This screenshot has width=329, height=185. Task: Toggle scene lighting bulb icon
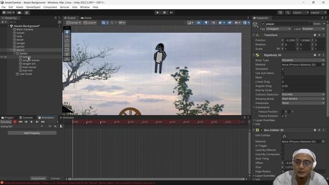pyautogui.click(x=206, y=23)
